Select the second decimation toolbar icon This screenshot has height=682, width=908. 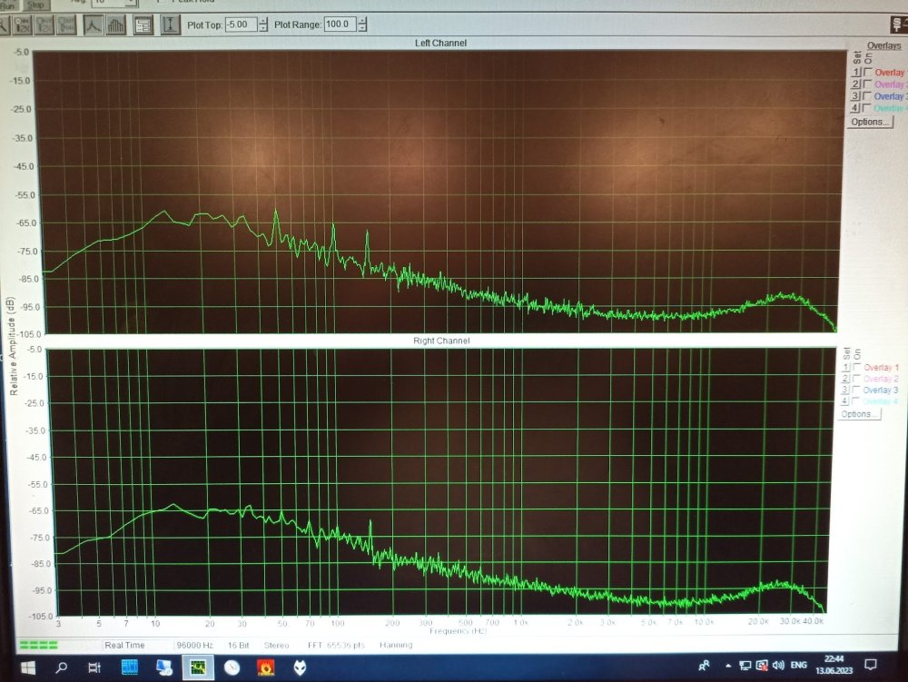coord(42,25)
